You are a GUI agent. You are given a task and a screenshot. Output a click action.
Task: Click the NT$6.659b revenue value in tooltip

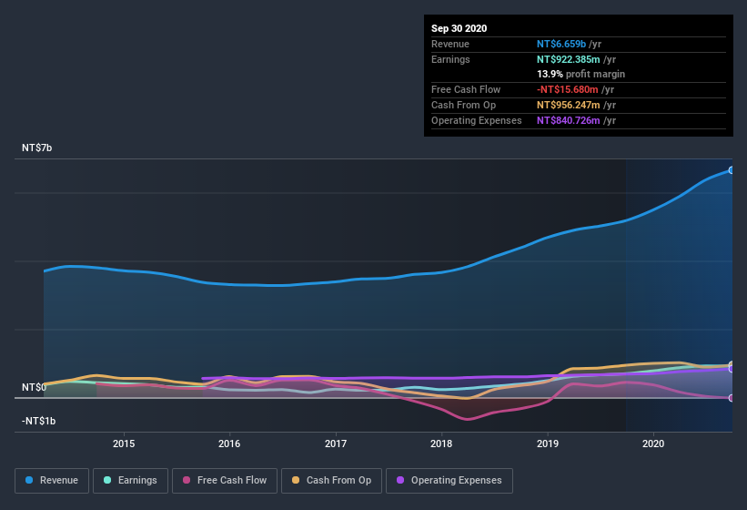click(x=561, y=44)
